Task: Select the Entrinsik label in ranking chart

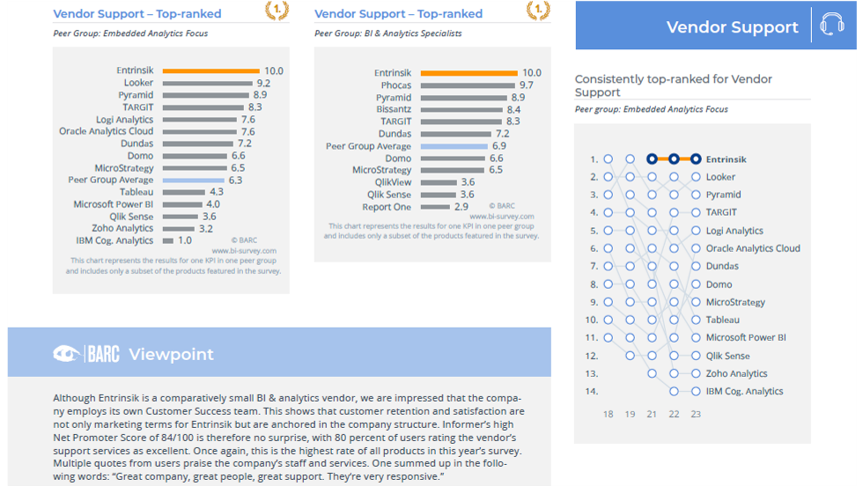Action: point(726,159)
